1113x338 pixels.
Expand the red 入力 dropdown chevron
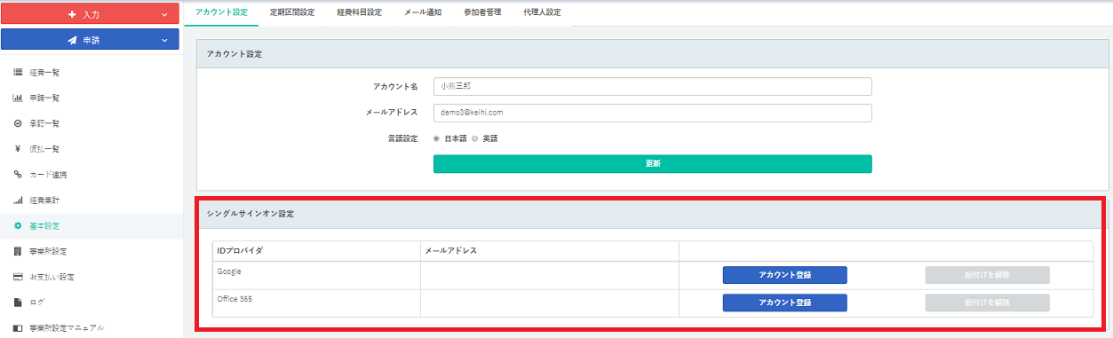click(x=165, y=15)
